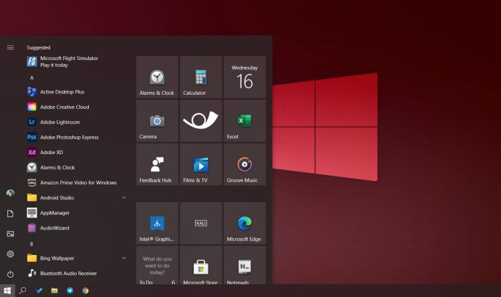Launch the Kali tile
501x297 pixels.
(x=201, y=223)
